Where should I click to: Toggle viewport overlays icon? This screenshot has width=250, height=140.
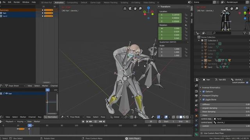(x=166, y=117)
